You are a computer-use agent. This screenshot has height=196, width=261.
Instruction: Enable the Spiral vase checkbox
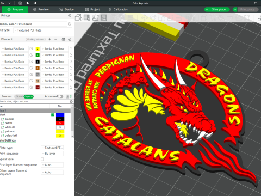(42, 159)
